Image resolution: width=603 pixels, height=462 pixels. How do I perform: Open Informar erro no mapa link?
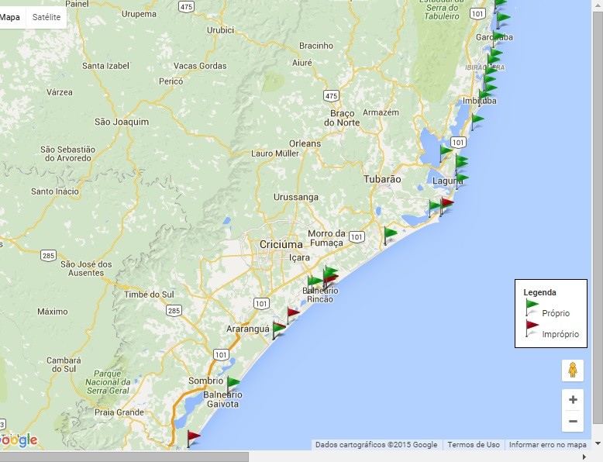click(x=548, y=445)
